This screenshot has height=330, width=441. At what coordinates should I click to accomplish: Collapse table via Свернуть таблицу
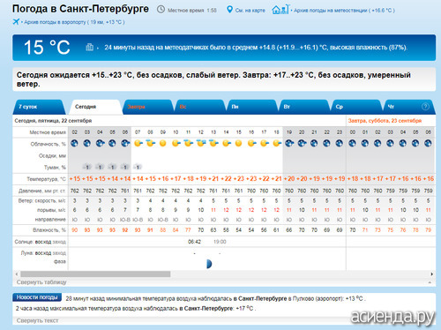pos(41,282)
